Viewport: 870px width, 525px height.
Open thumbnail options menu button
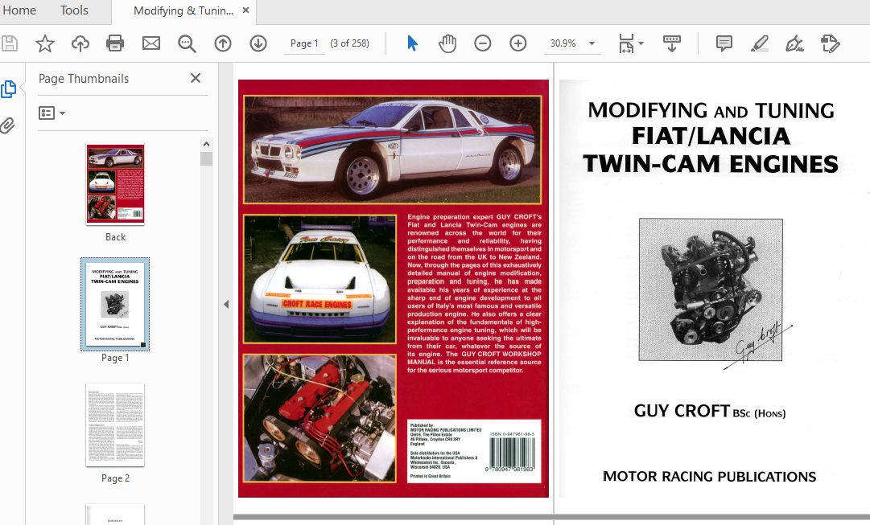point(52,113)
